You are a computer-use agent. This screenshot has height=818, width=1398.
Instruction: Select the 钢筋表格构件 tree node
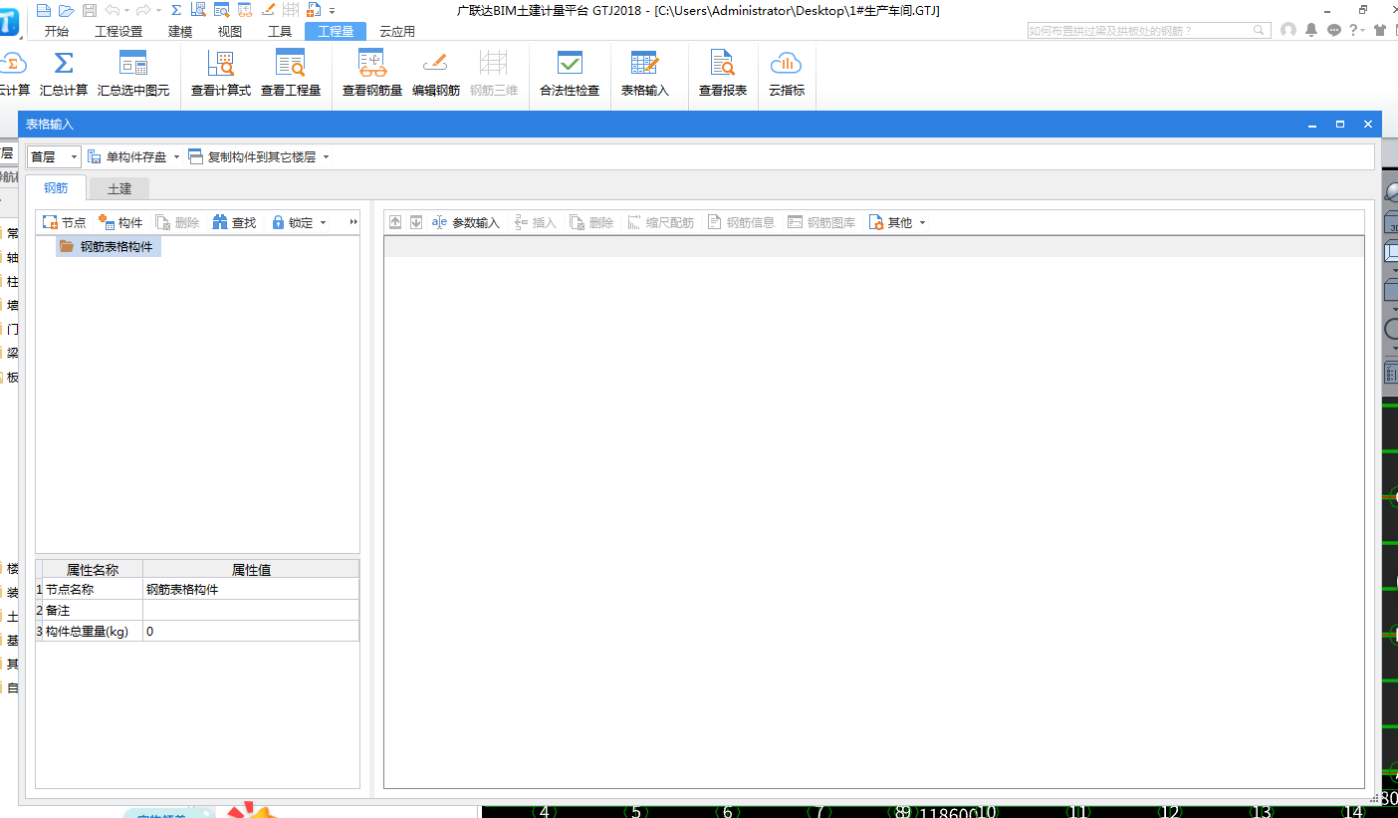pyautogui.click(x=109, y=246)
